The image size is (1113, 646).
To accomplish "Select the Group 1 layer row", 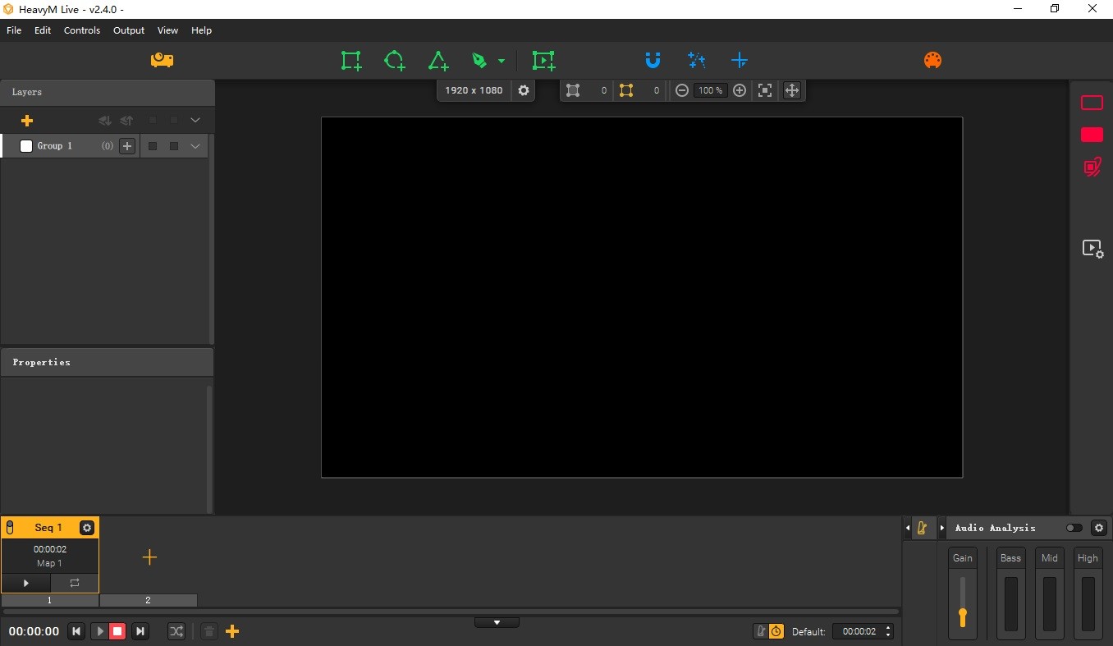I will pos(104,146).
